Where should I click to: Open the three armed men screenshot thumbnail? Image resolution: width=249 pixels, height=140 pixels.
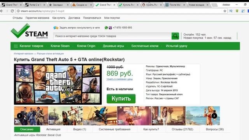[x=31, y=116]
